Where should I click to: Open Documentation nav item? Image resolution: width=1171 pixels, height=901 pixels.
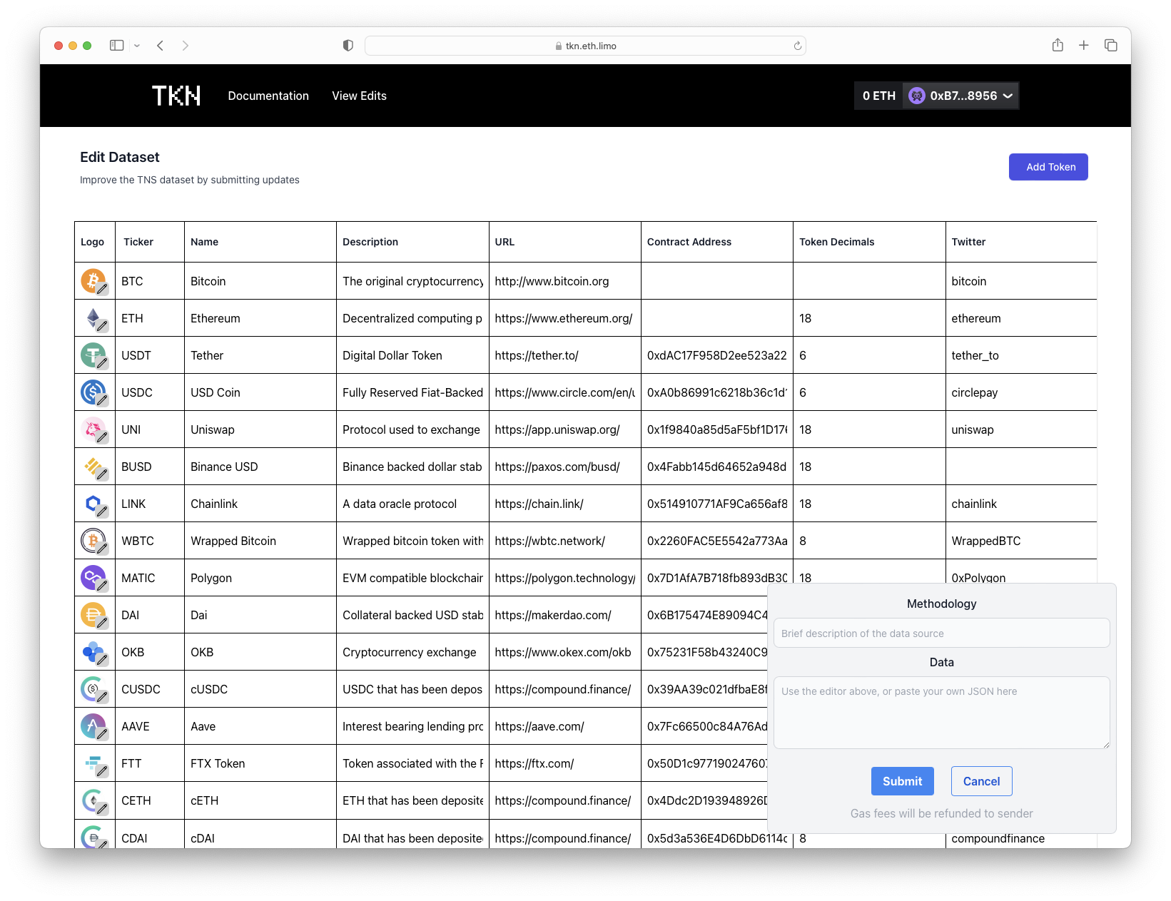pos(268,96)
